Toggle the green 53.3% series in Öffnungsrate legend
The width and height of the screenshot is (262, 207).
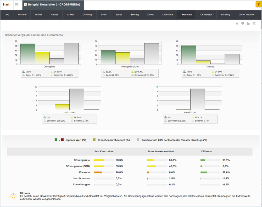coord(27,72)
